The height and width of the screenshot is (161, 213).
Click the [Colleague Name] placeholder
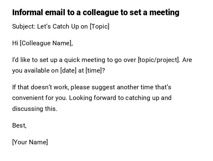click(x=46, y=43)
